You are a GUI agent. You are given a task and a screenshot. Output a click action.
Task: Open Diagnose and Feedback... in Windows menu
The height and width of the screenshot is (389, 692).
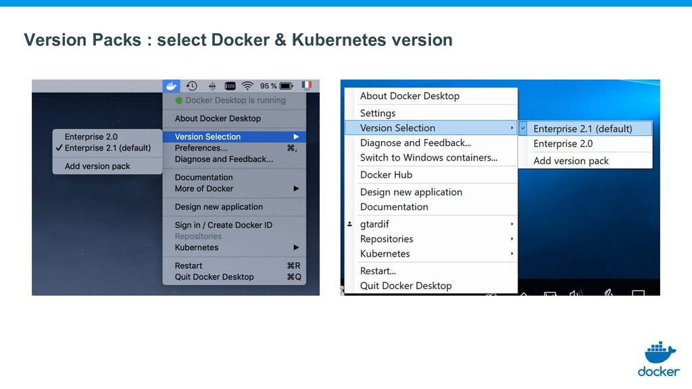(430, 143)
